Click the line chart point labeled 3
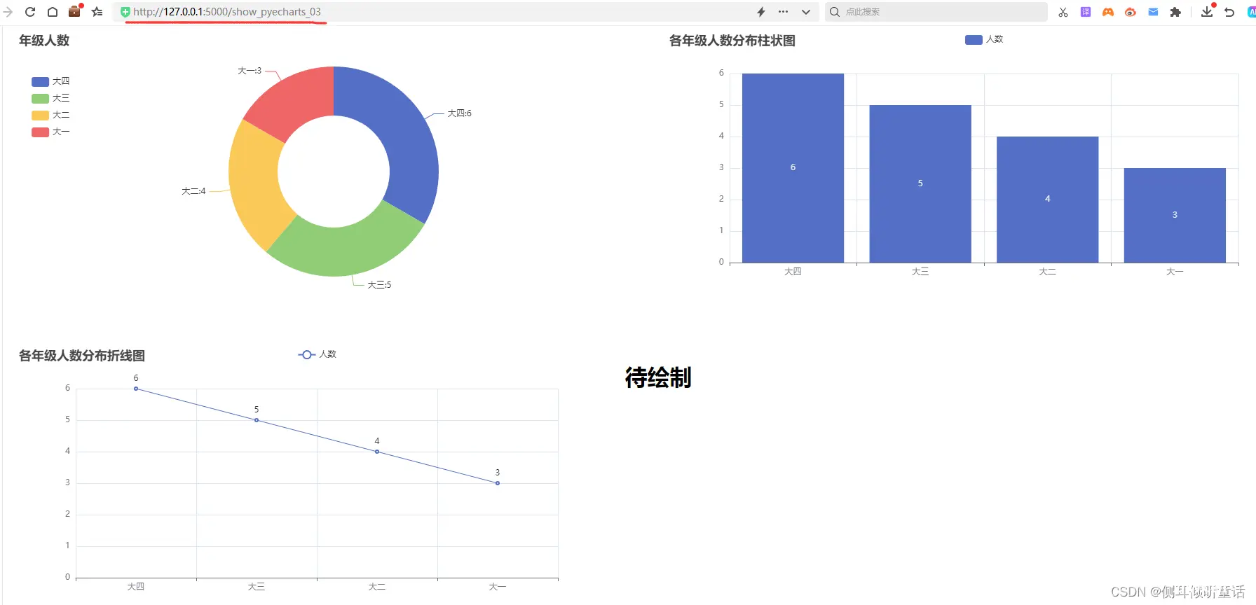 tap(498, 483)
